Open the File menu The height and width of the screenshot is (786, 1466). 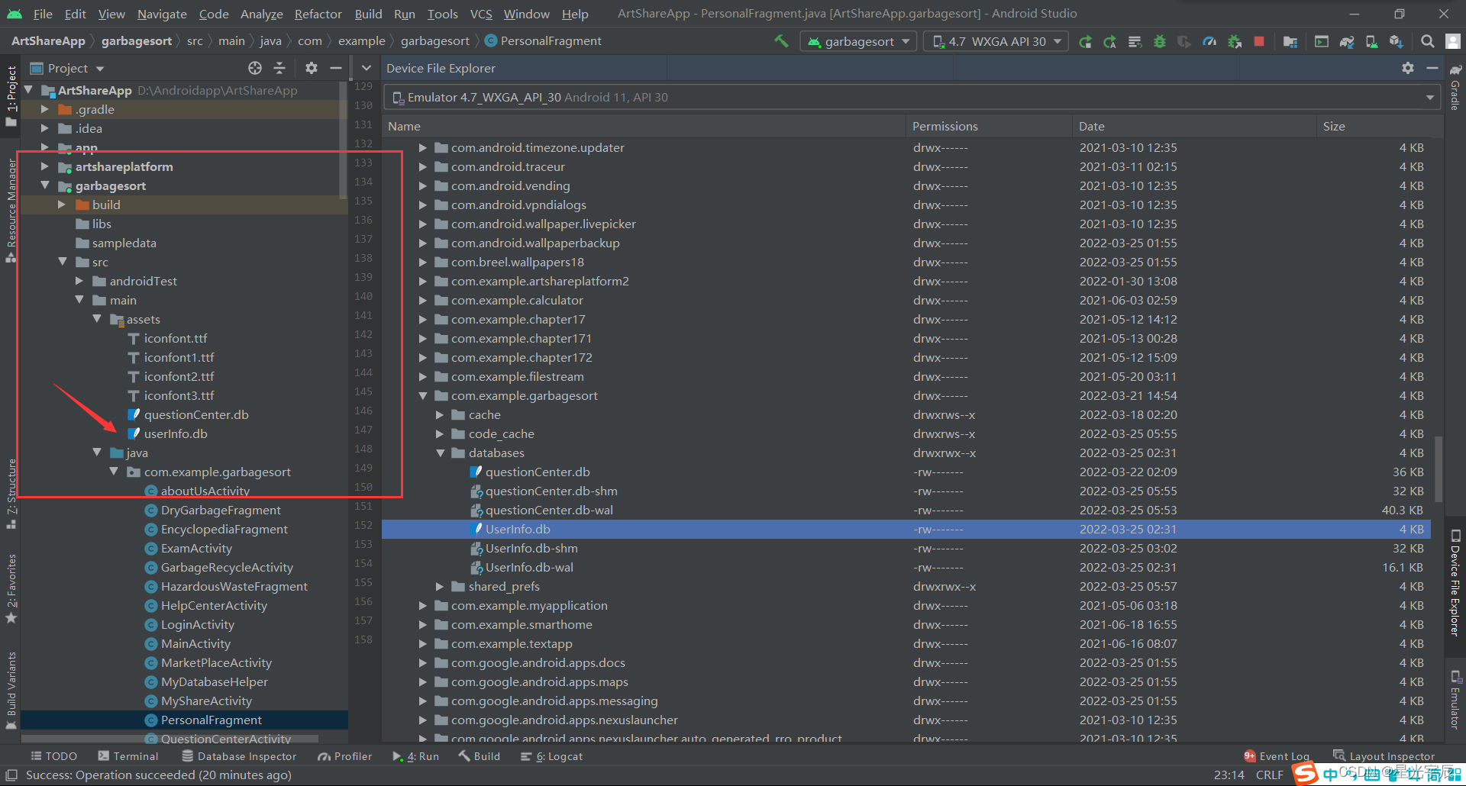43,14
